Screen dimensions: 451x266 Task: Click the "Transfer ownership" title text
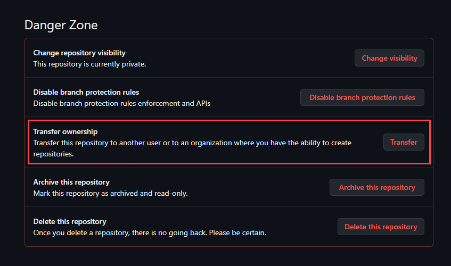point(65,131)
